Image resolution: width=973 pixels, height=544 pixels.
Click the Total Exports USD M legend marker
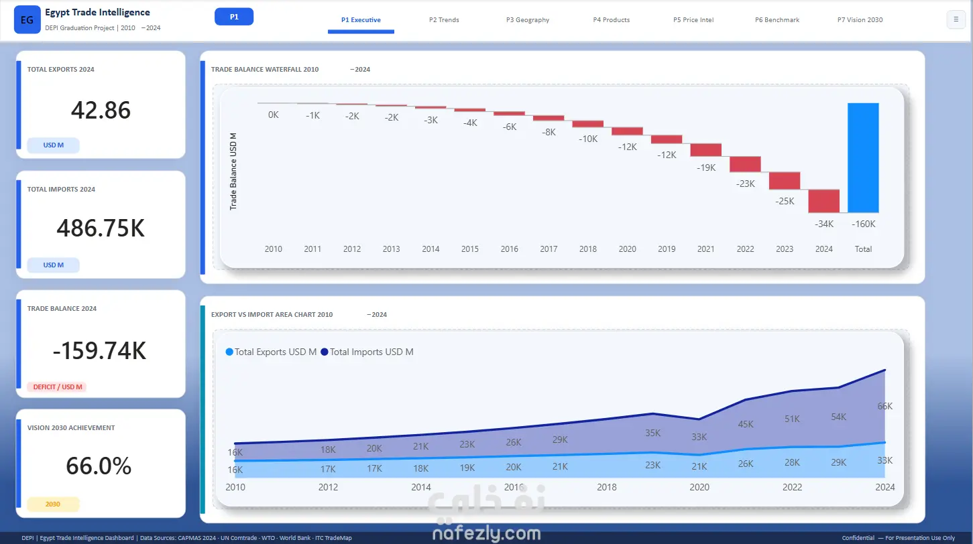[229, 352]
